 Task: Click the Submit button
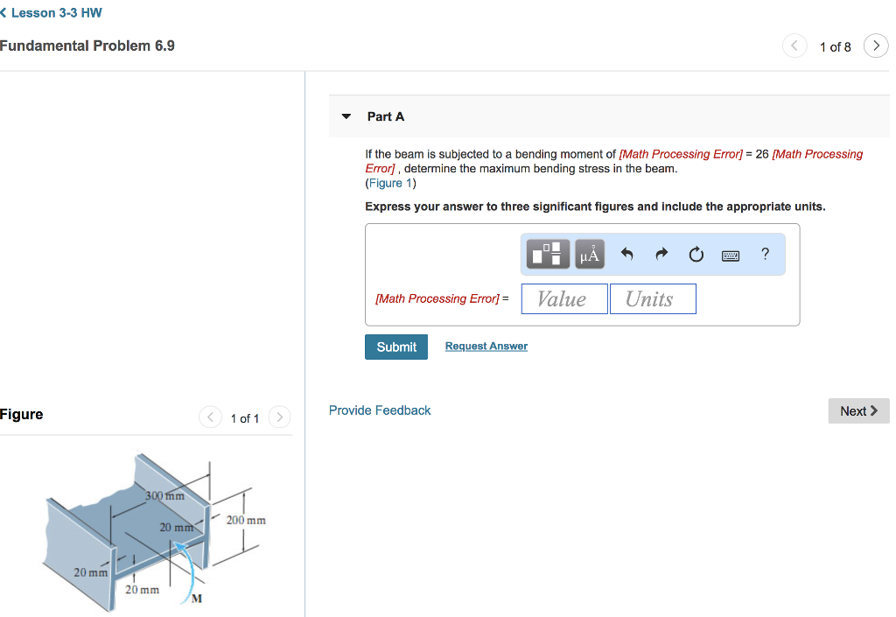395,347
